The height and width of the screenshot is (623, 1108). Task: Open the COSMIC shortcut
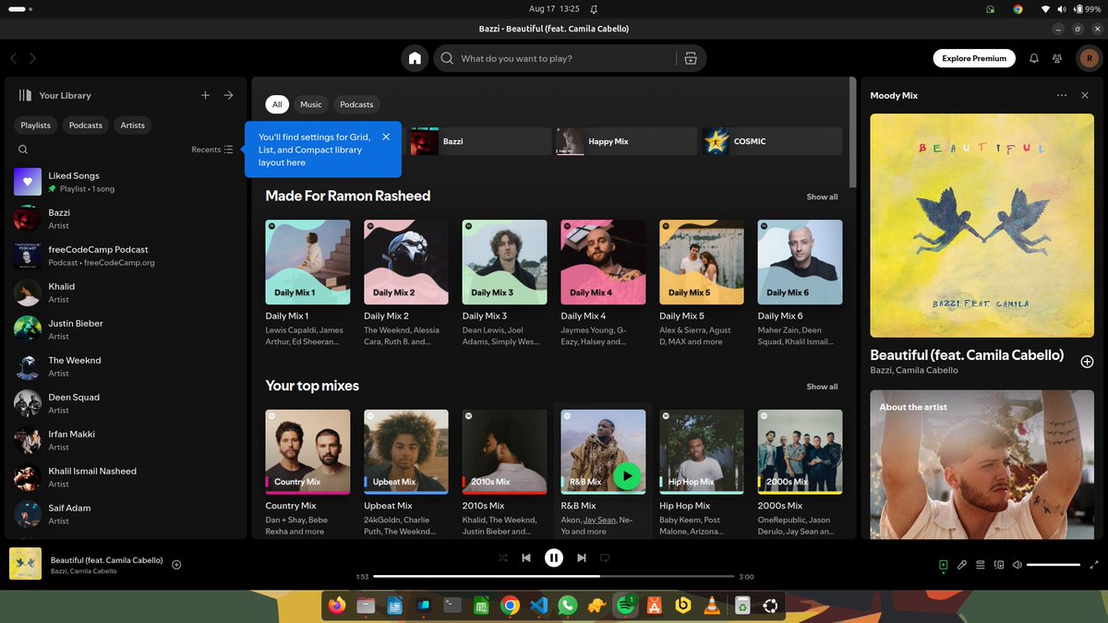(772, 141)
